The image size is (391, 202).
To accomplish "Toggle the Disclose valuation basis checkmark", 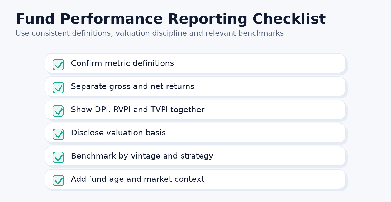I will click(x=58, y=134).
